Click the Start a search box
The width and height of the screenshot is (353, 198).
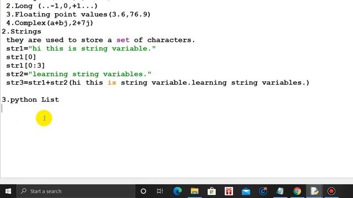[x=76, y=191]
